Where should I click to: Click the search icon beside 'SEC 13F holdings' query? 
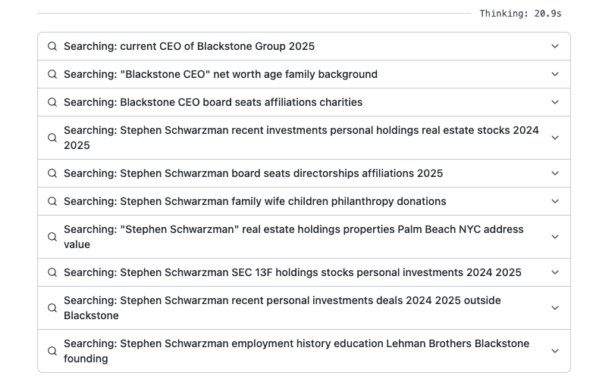[52, 272]
